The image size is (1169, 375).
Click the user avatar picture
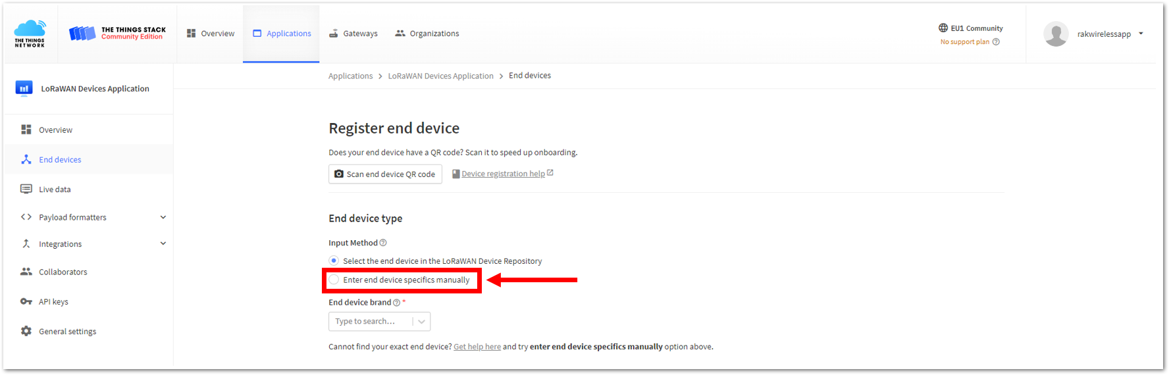[x=1056, y=34]
